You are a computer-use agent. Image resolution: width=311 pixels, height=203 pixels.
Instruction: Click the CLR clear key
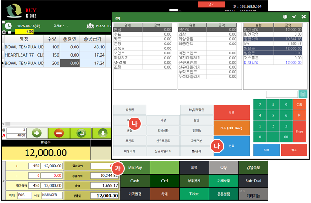pos(299,105)
